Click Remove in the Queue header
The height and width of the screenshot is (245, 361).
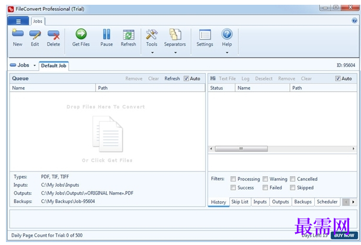point(134,78)
